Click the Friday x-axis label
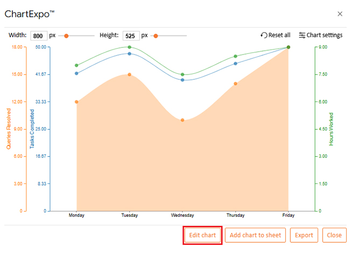Image resolution: width=350 pixels, height=253 pixels. (288, 215)
